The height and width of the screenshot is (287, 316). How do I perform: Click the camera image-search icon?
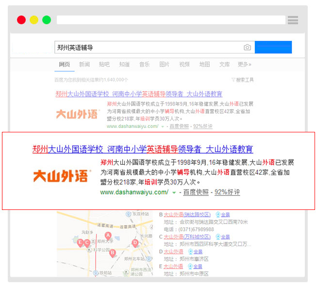tap(247, 48)
